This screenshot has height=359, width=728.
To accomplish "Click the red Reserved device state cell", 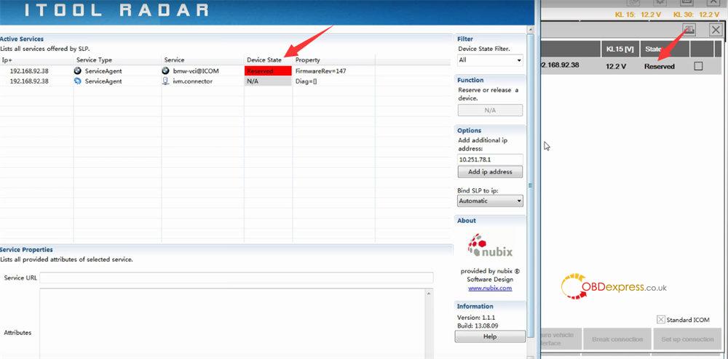I will click(268, 71).
